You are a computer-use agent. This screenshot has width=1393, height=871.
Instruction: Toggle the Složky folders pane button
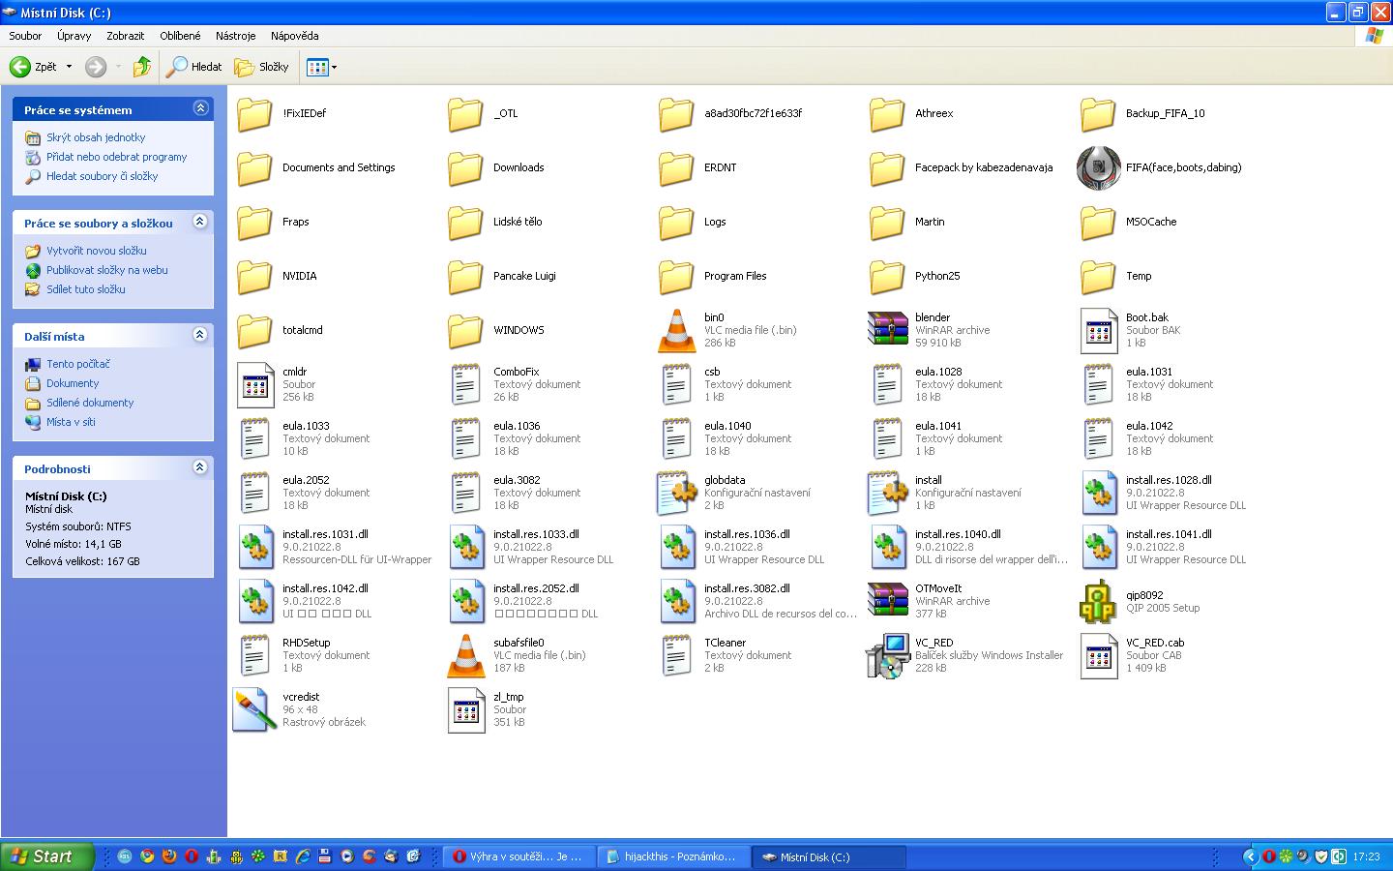click(262, 67)
